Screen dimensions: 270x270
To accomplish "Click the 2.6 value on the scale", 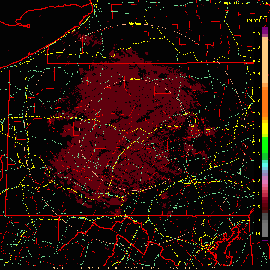I will pos(256,154).
